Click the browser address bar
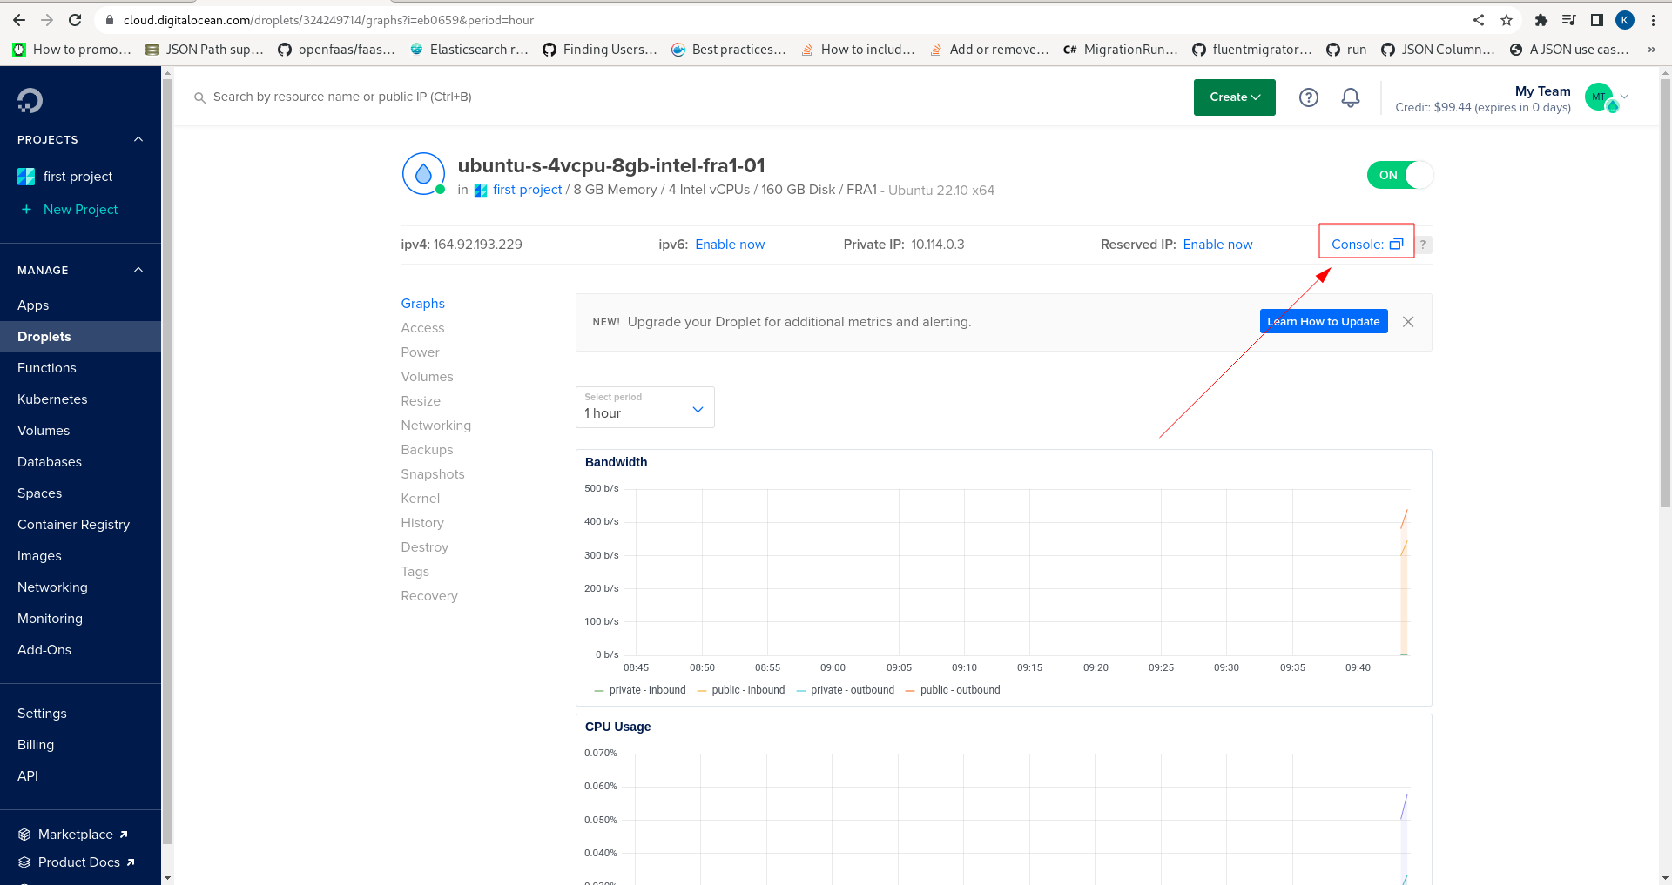1672x885 pixels. [x=784, y=20]
